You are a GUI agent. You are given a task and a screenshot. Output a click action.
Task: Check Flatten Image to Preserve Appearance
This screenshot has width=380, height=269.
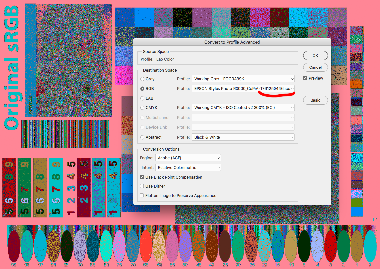coord(142,196)
